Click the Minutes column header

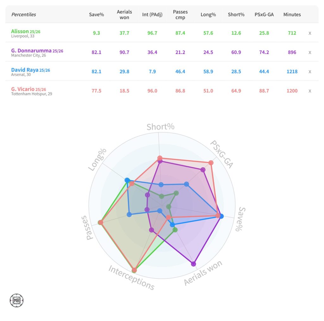[292, 15]
